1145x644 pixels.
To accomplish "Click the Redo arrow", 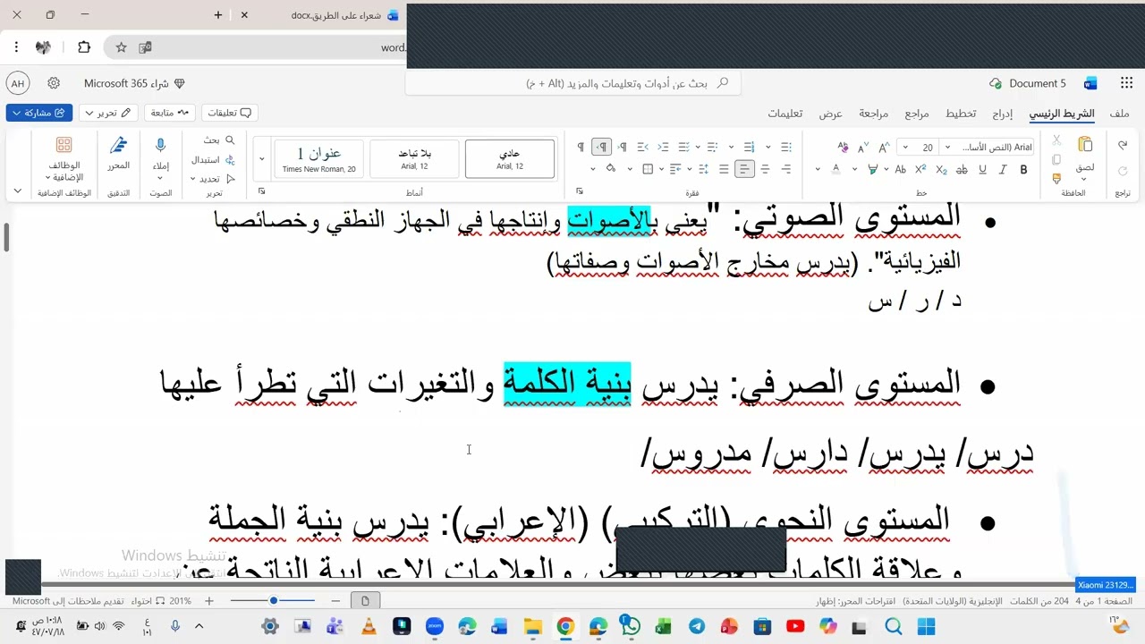I will click(x=1123, y=169).
